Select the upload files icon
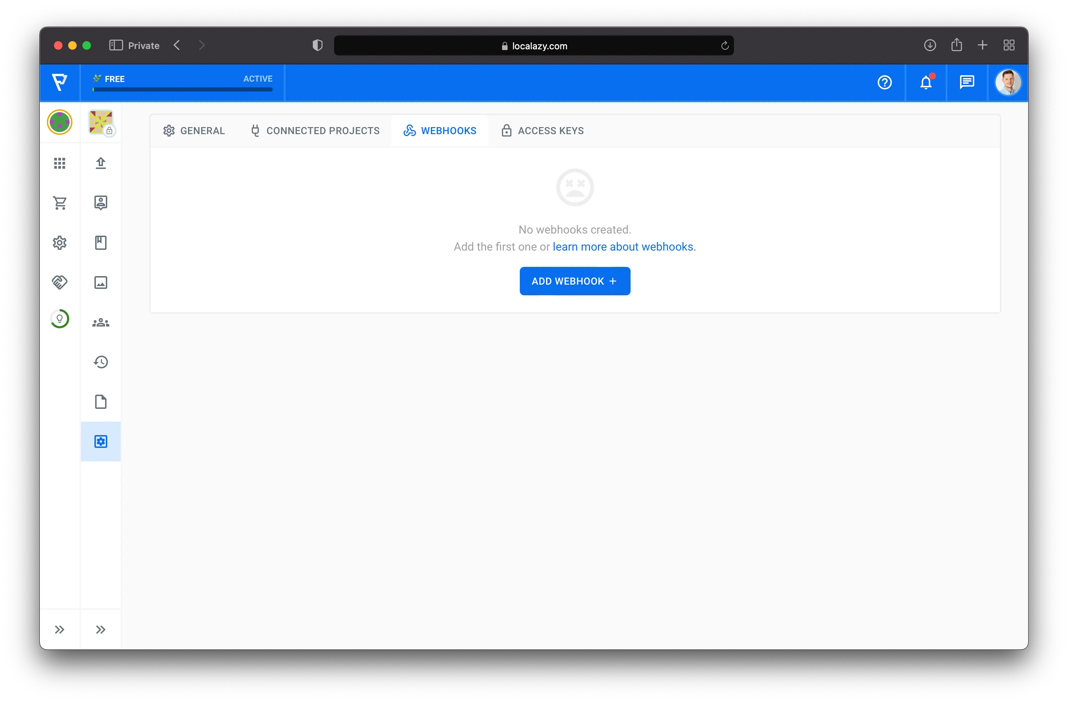This screenshot has width=1068, height=702. click(x=100, y=163)
